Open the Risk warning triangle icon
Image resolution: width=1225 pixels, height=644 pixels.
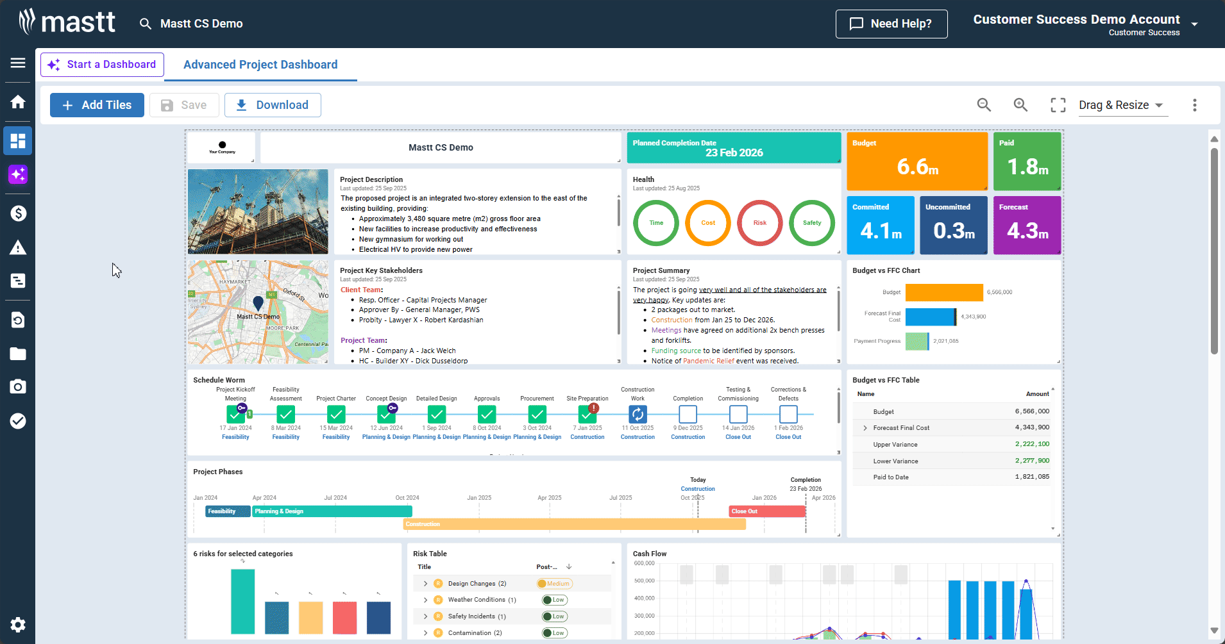[x=18, y=248]
